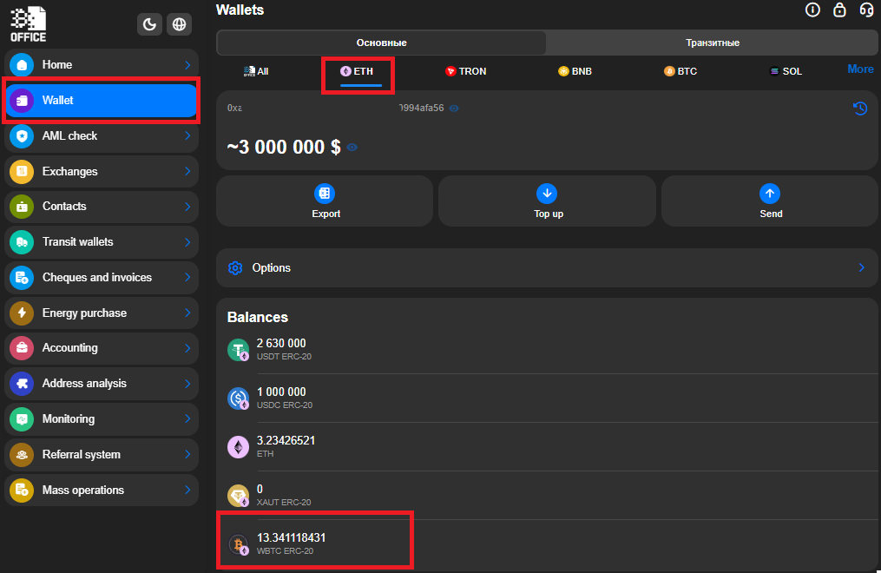This screenshot has width=881, height=573.
Task: Expand Cheques and invoices chevron
Action: tap(187, 278)
